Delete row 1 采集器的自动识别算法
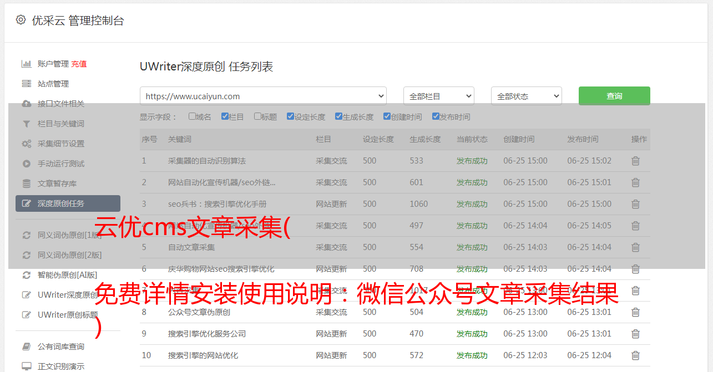The image size is (713, 372). (x=636, y=161)
